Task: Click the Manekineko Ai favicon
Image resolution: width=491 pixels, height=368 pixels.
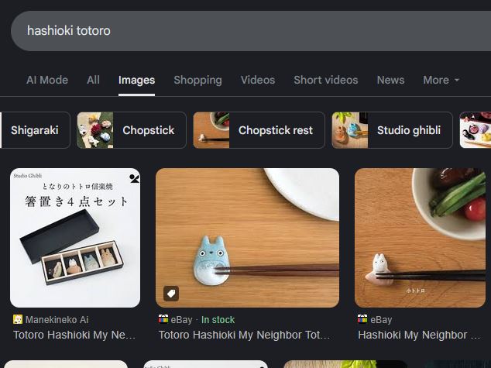Action: 18,319
